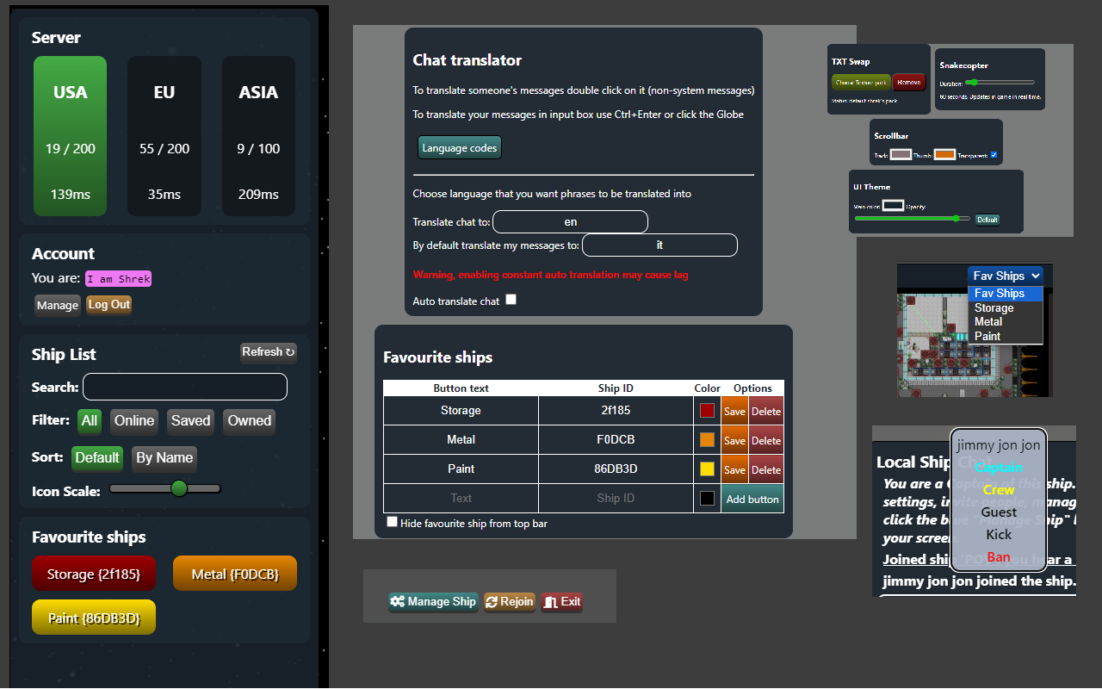Image resolution: width=1102 pixels, height=689 pixels.
Task: Click the Rejoin button with circular arrows
Action: [x=510, y=602]
